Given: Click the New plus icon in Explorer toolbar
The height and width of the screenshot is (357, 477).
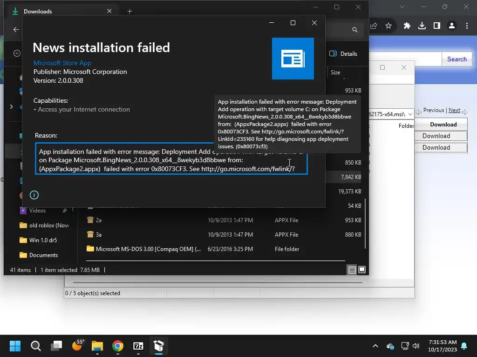Looking at the screenshot, I should pyautogui.click(x=17, y=53).
